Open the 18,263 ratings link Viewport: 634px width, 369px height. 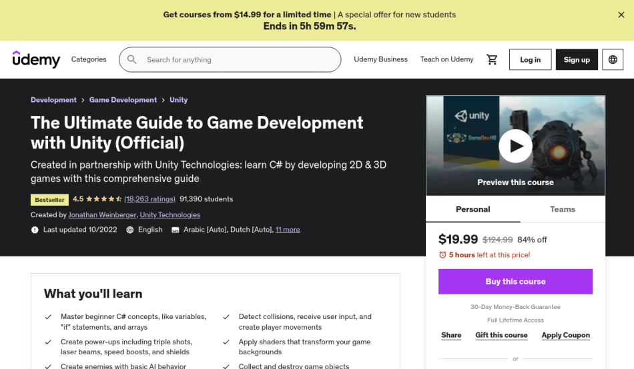tap(149, 199)
